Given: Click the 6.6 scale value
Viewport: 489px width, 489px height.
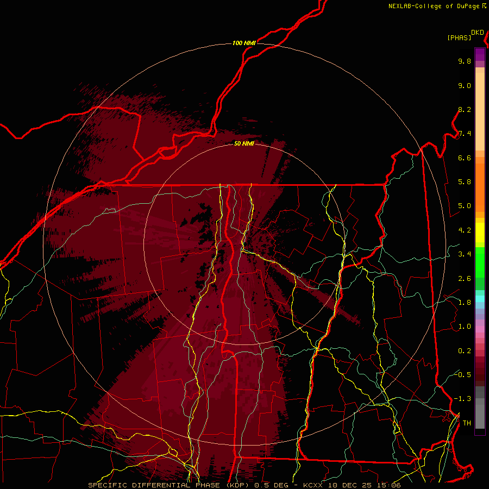Looking at the screenshot, I should click(x=465, y=158).
